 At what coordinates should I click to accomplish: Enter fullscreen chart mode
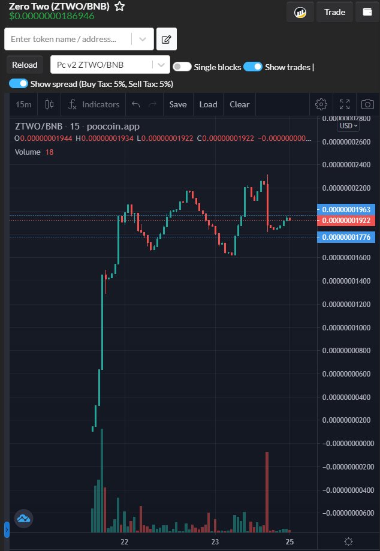tap(345, 104)
